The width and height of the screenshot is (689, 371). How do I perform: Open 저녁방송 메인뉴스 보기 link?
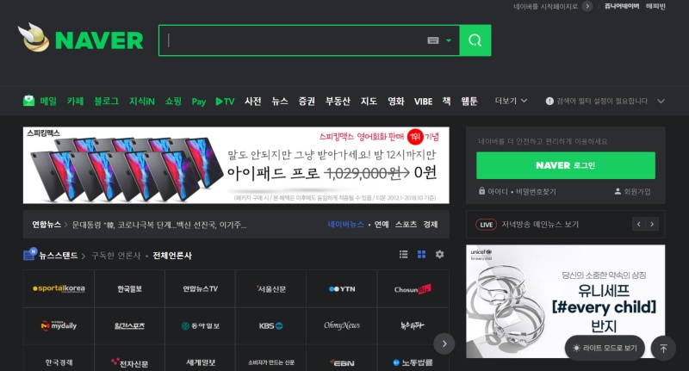tap(540, 225)
